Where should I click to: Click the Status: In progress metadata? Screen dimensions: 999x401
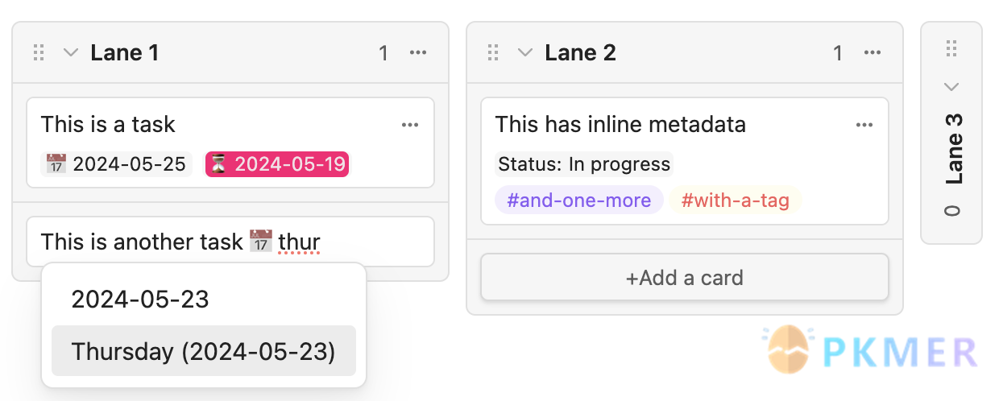click(584, 164)
